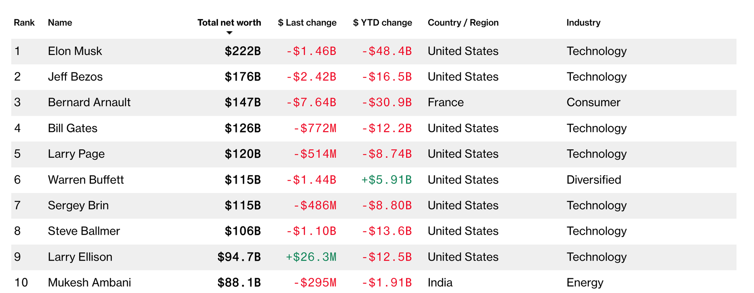Click the Larry Ellison name
This screenshot has width=754, height=293.
pyautogui.click(x=80, y=257)
